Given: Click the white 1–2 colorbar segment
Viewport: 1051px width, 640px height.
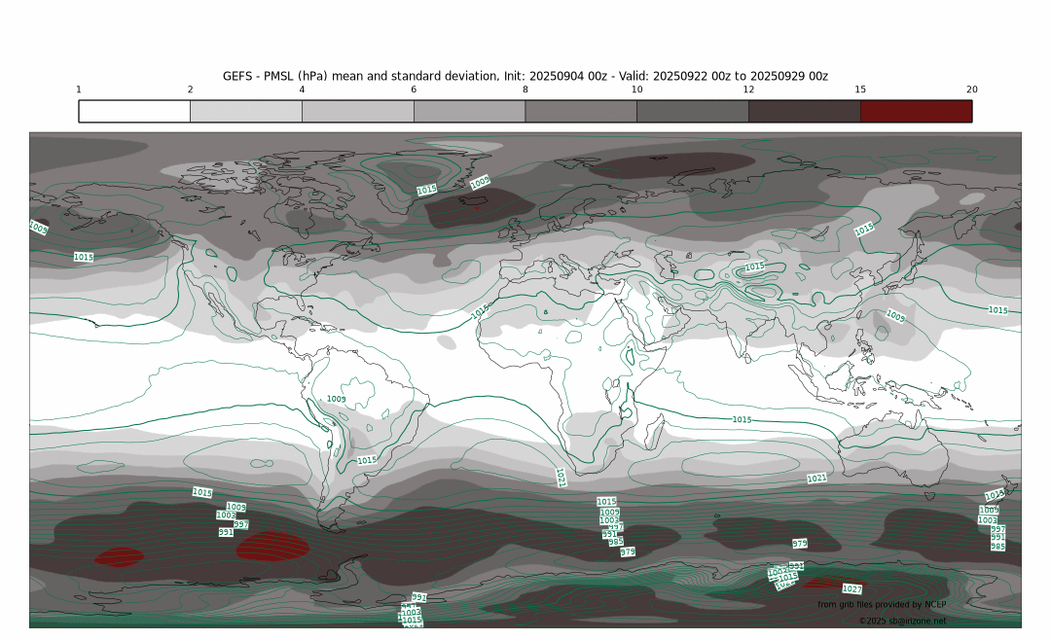Looking at the screenshot, I should 134,111.
